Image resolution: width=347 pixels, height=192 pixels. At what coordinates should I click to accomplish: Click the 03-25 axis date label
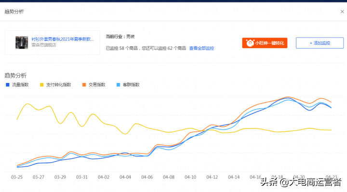tap(17, 177)
